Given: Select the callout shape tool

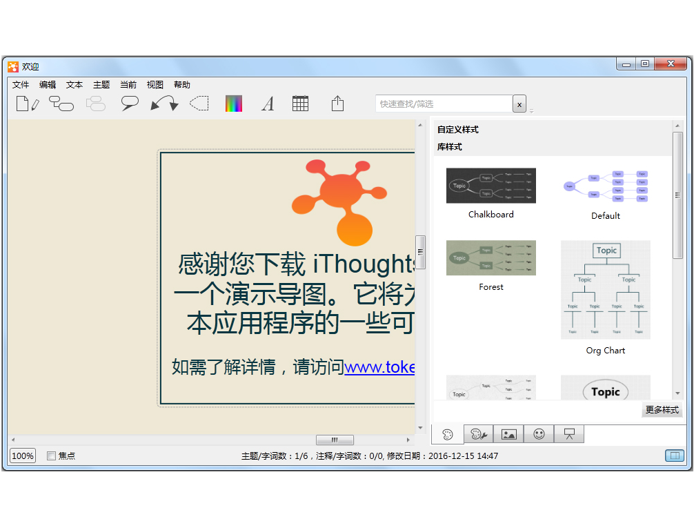Looking at the screenshot, I should point(128,103).
